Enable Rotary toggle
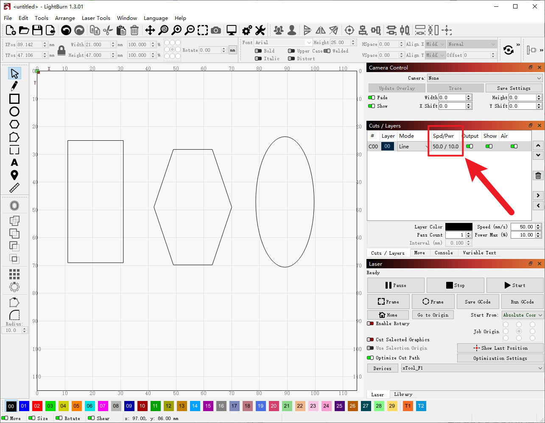Screen dimensions: 545x423 coord(371,323)
